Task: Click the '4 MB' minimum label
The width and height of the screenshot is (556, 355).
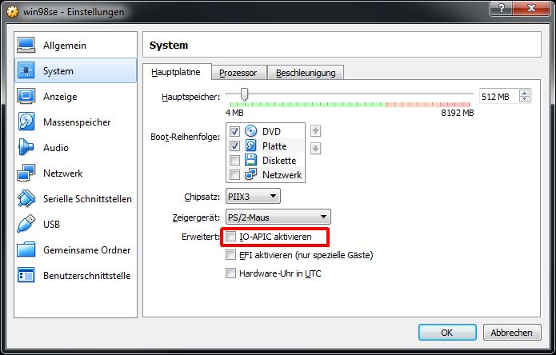Action: coord(234,113)
